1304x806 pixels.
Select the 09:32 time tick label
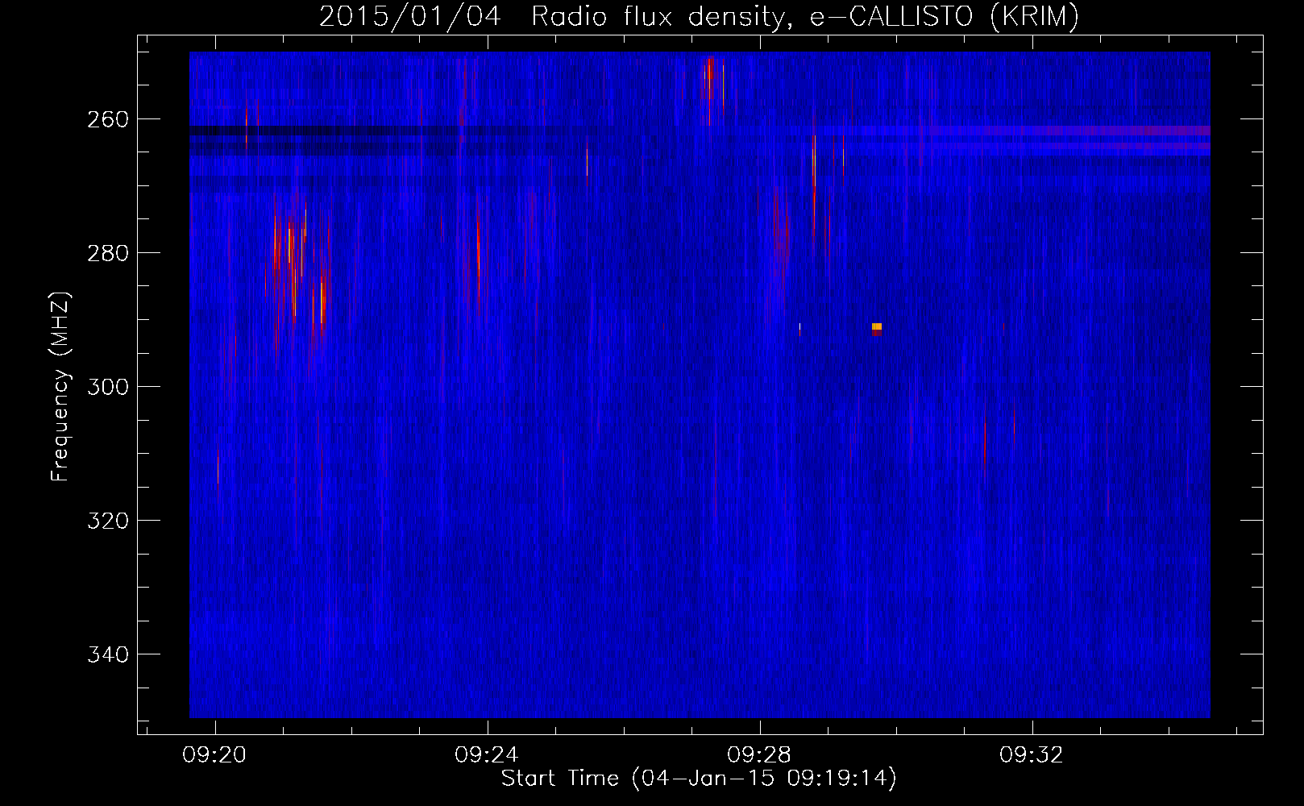[x=1032, y=755]
